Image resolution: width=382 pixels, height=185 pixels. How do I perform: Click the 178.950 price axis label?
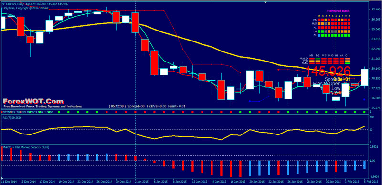click(375, 78)
